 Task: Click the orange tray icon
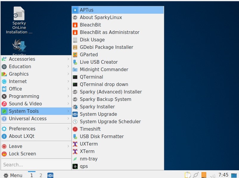pos(204,175)
